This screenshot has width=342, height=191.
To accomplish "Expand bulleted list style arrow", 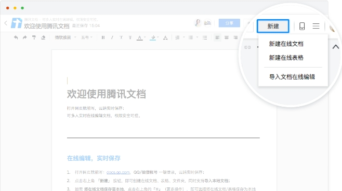I will (x=197, y=37).
